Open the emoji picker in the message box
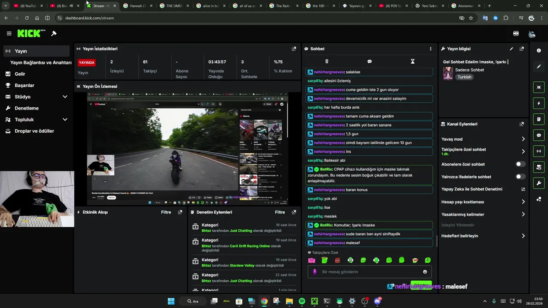Viewport: 548px width, 308px height. [425, 272]
